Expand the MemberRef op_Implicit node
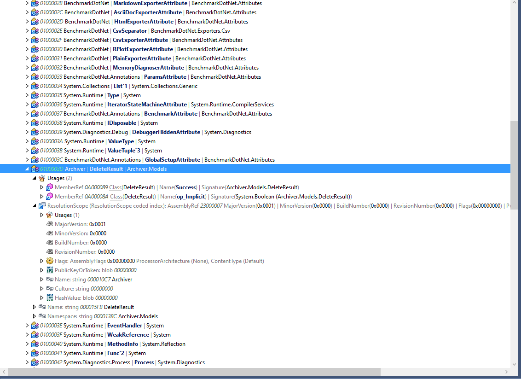This screenshot has width=521, height=379. 42,197
